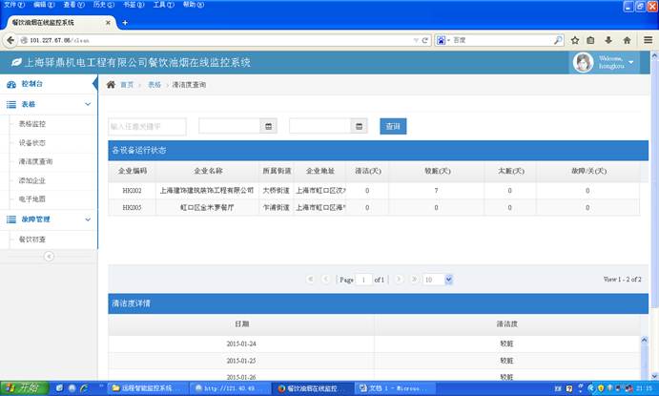This screenshot has height=396, width=659.
Task: Click the keyword search input field
Action: [147, 126]
